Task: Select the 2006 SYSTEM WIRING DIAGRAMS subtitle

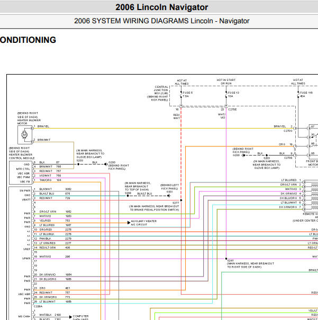Action: [162, 21]
